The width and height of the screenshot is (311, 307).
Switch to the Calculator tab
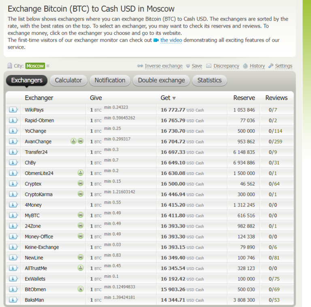68,80
